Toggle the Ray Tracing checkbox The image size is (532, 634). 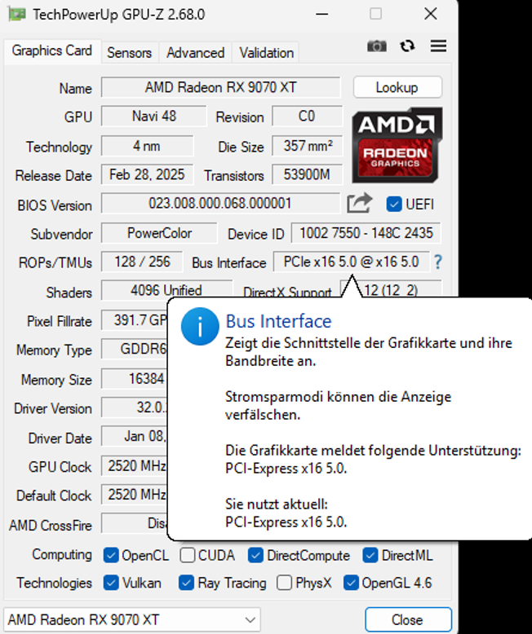pos(186,583)
